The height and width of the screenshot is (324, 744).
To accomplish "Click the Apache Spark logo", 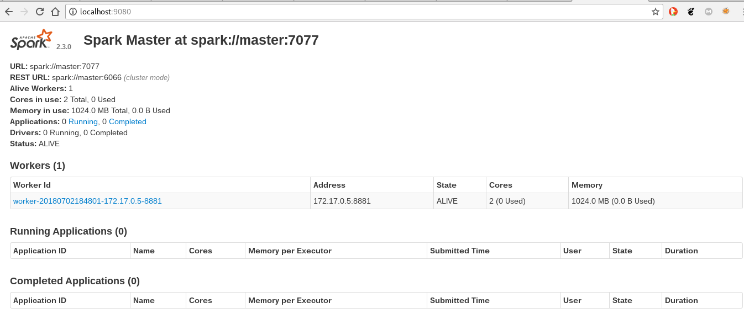I will click(32, 40).
